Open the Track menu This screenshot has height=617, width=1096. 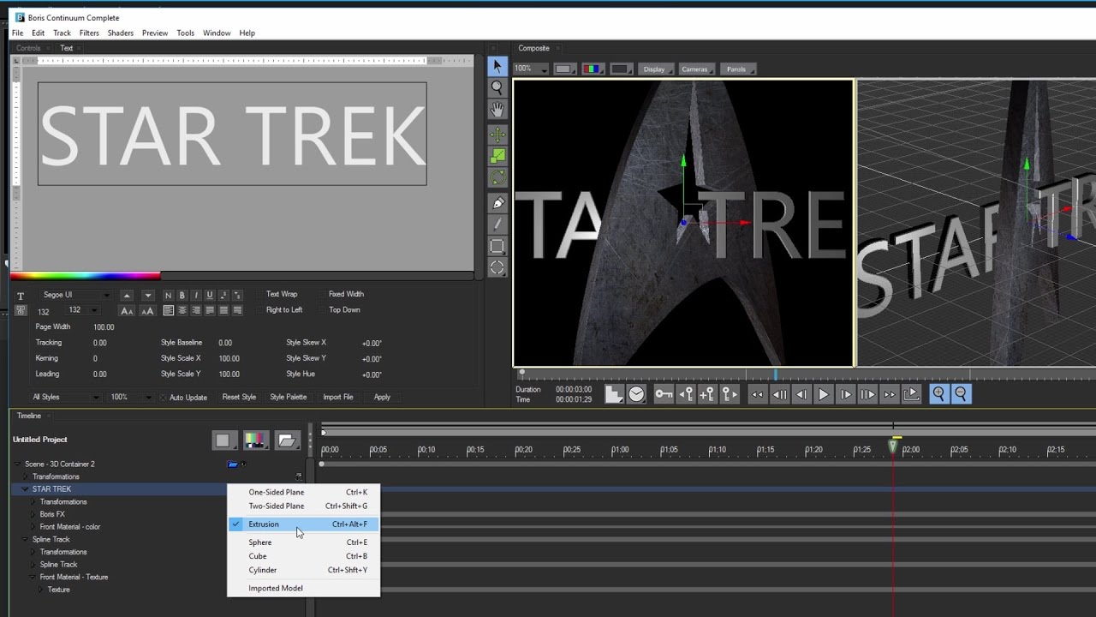pyautogui.click(x=62, y=33)
